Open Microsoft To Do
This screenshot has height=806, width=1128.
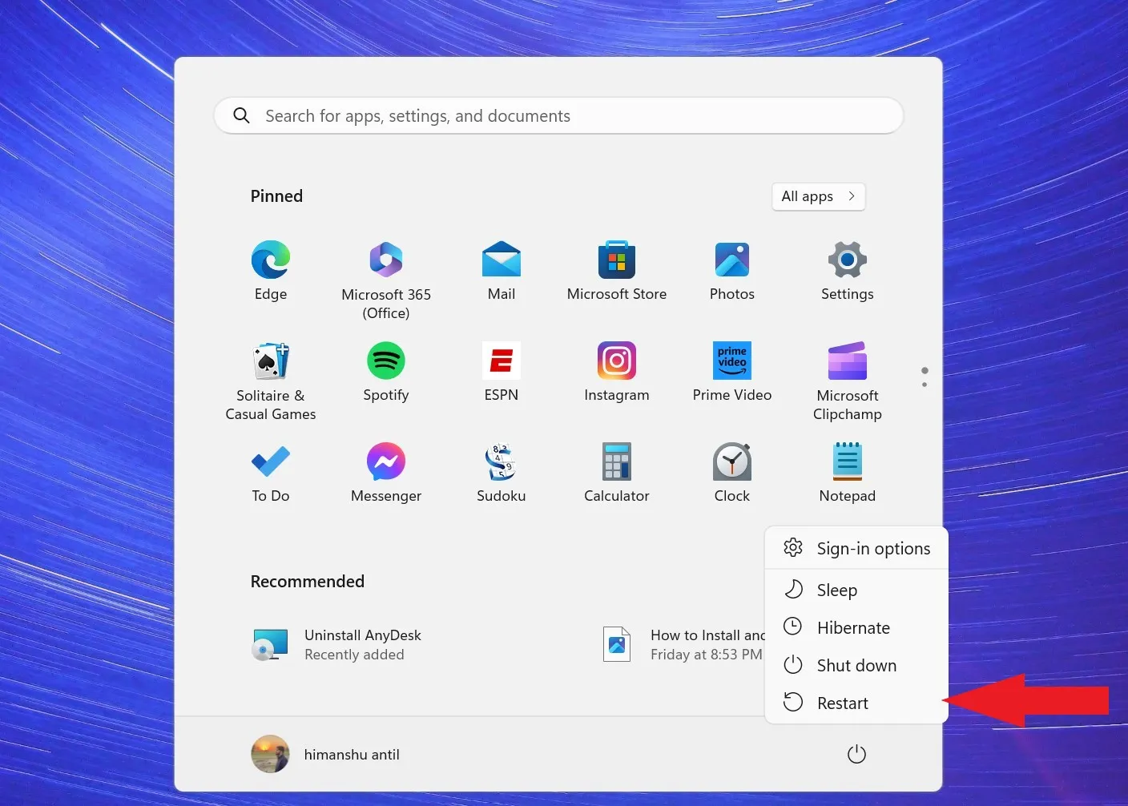270,469
